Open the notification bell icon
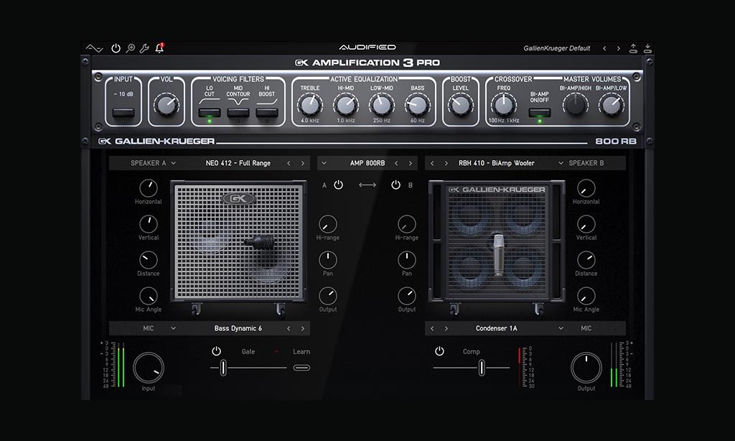The width and height of the screenshot is (735, 441). [x=159, y=48]
